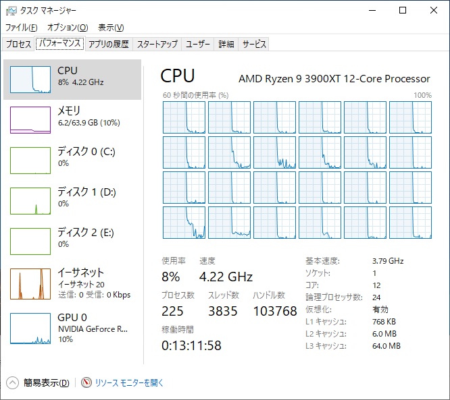This screenshot has width=450, height=400.
Task: Switch to the アプリの履歴 tab
Action: (x=108, y=45)
